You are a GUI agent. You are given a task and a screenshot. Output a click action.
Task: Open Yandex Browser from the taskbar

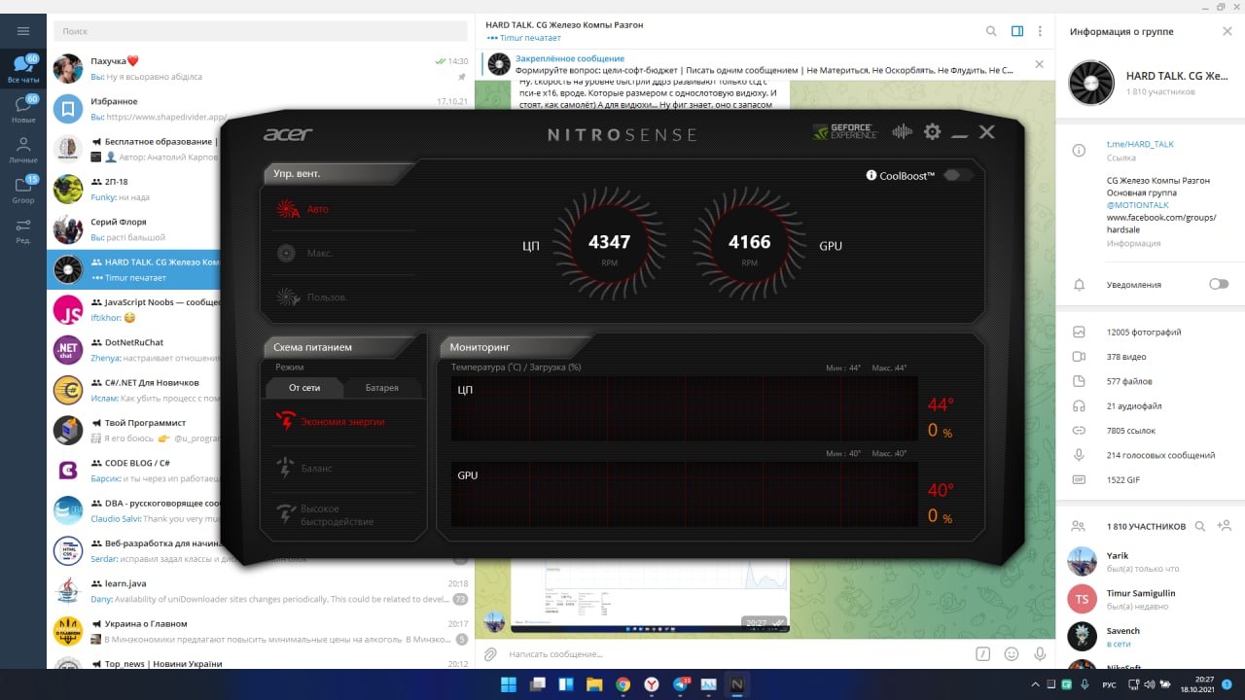(652, 684)
